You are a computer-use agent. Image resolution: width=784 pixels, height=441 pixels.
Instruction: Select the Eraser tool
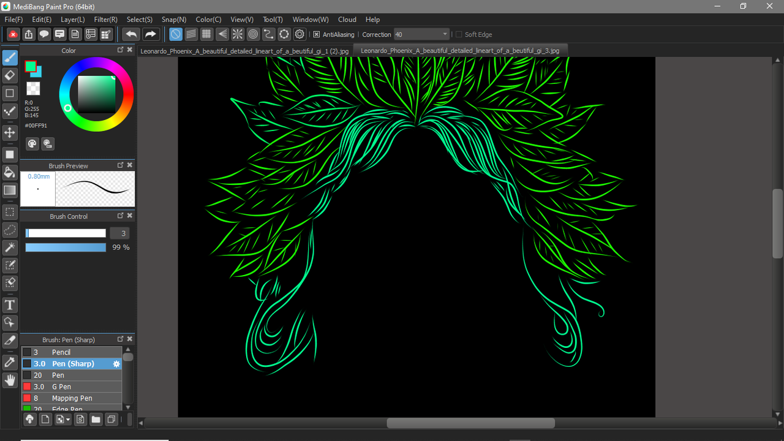[10, 75]
